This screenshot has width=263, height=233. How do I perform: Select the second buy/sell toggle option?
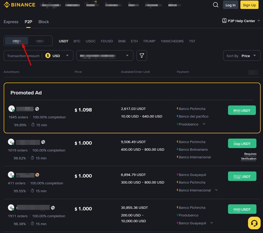(x=40, y=41)
